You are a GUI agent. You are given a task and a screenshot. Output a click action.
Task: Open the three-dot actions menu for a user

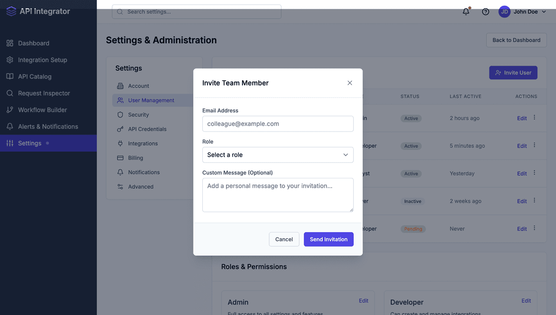(534, 118)
